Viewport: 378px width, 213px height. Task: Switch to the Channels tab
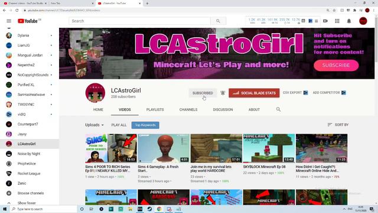188,109
